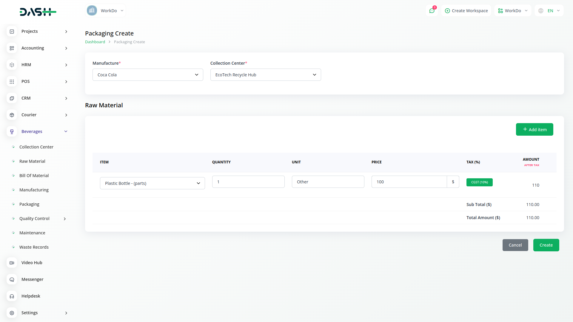Click the Accounting sidebar icon

[x=12, y=48]
